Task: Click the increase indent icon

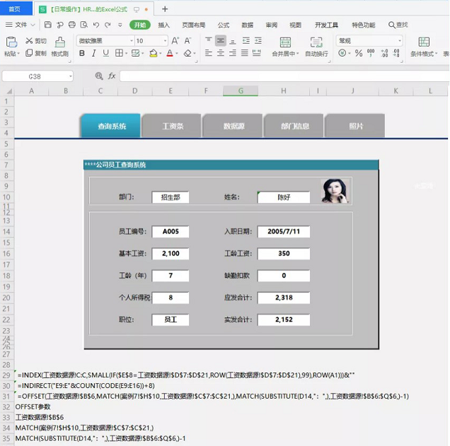Action: tap(258, 41)
